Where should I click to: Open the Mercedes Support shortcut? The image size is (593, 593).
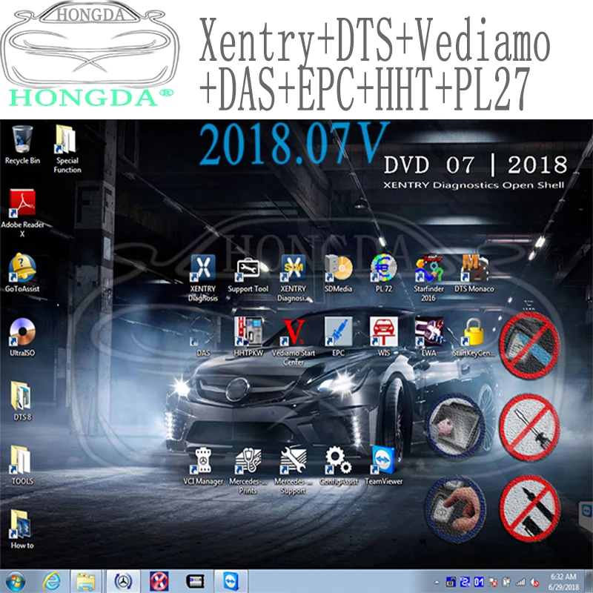pyautogui.click(x=294, y=471)
